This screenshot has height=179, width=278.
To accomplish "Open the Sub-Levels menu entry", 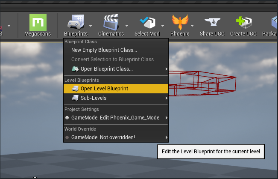I will pyautogui.click(x=116, y=98).
